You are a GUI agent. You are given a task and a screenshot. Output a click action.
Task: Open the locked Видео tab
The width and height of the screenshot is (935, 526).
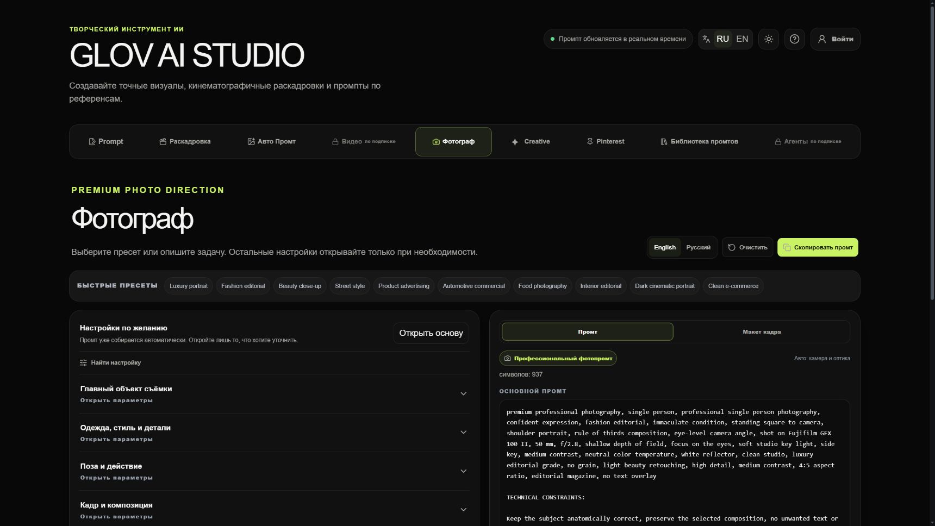click(364, 141)
